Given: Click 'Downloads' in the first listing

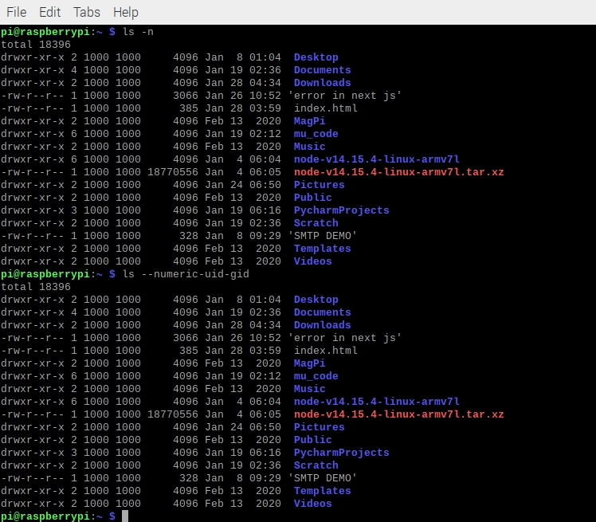Looking at the screenshot, I should (x=323, y=83).
